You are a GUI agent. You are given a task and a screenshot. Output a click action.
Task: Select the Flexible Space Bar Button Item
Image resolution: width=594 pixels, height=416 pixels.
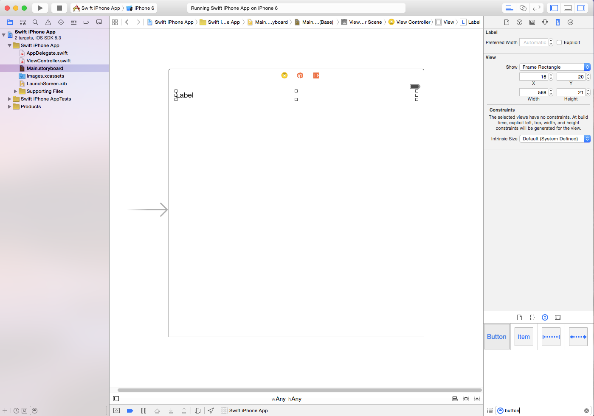578,337
